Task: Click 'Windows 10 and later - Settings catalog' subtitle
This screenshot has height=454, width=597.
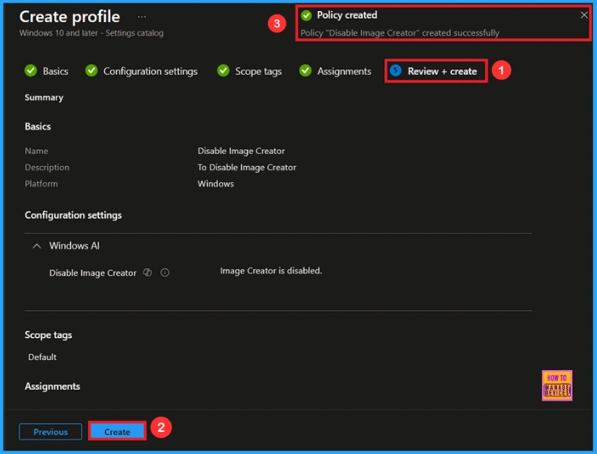Action: [x=92, y=33]
